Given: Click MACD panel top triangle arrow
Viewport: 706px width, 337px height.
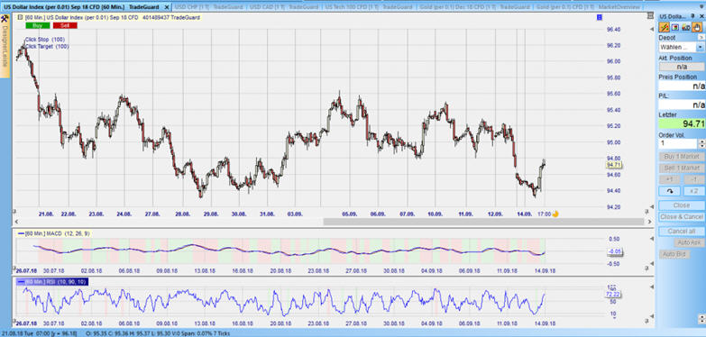Looking at the screenshot, I should click(x=652, y=238).
